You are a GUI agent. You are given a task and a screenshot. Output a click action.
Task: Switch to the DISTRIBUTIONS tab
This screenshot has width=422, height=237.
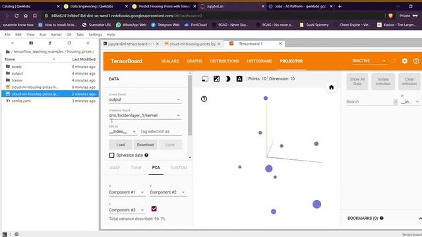pyautogui.click(x=225, y=61)
